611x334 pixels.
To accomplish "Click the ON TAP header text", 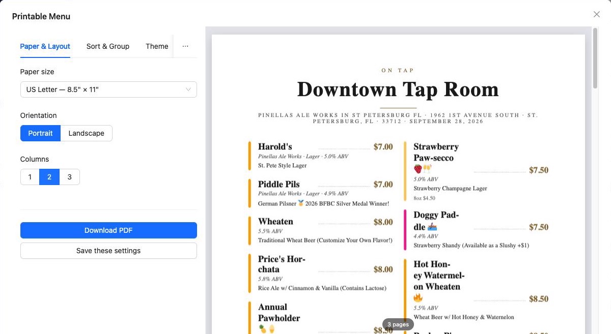I will point(398,71).
